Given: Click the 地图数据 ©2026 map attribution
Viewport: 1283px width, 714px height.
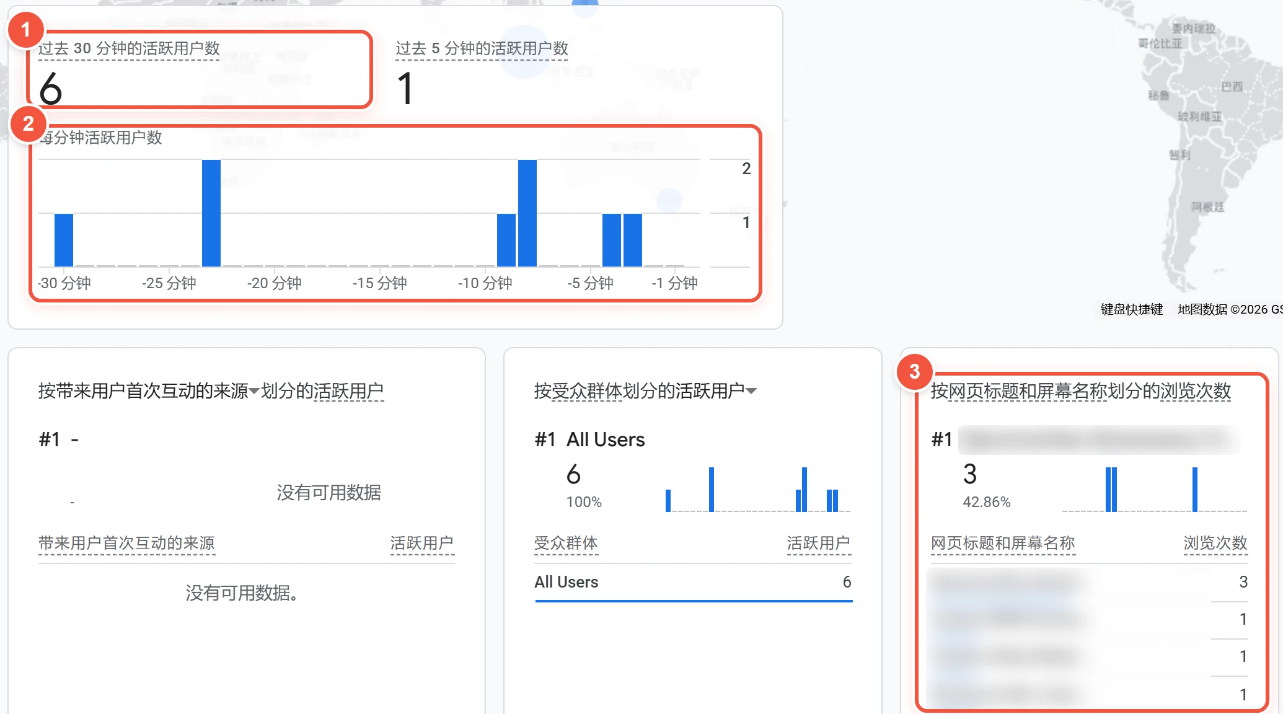Looking at the screenshot, I should [1230, 309].
